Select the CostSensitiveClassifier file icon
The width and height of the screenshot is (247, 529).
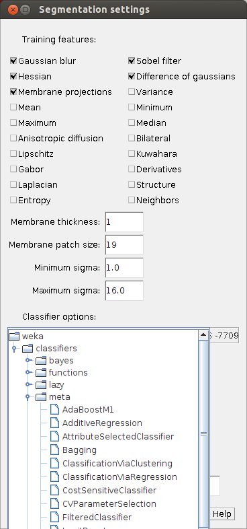coord(54,490)
